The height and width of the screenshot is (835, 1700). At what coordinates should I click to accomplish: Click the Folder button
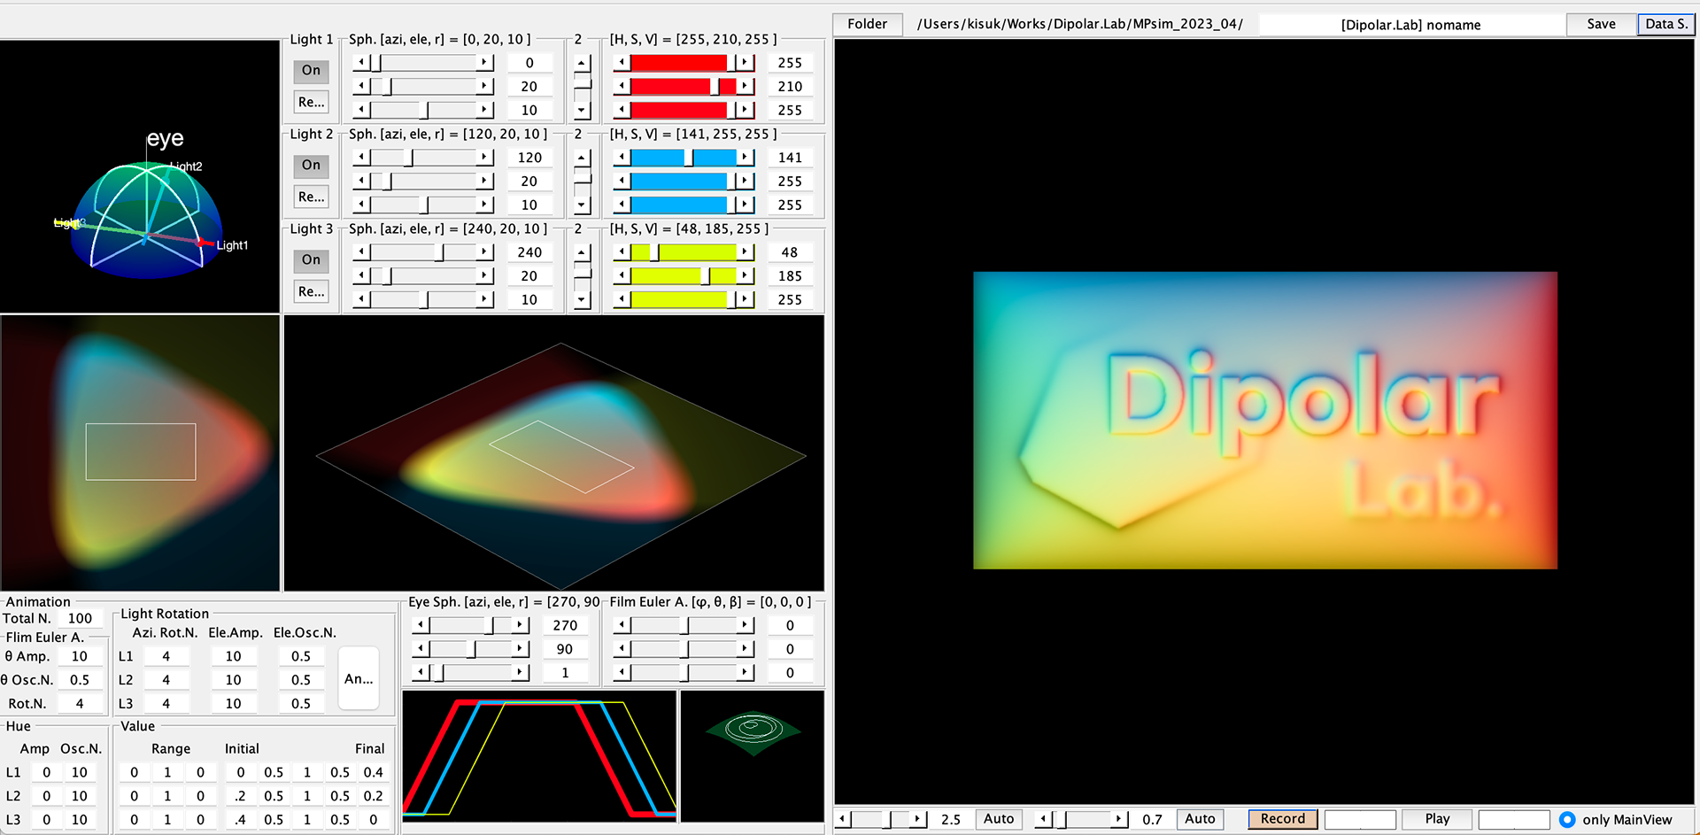(x=868, y=24)
